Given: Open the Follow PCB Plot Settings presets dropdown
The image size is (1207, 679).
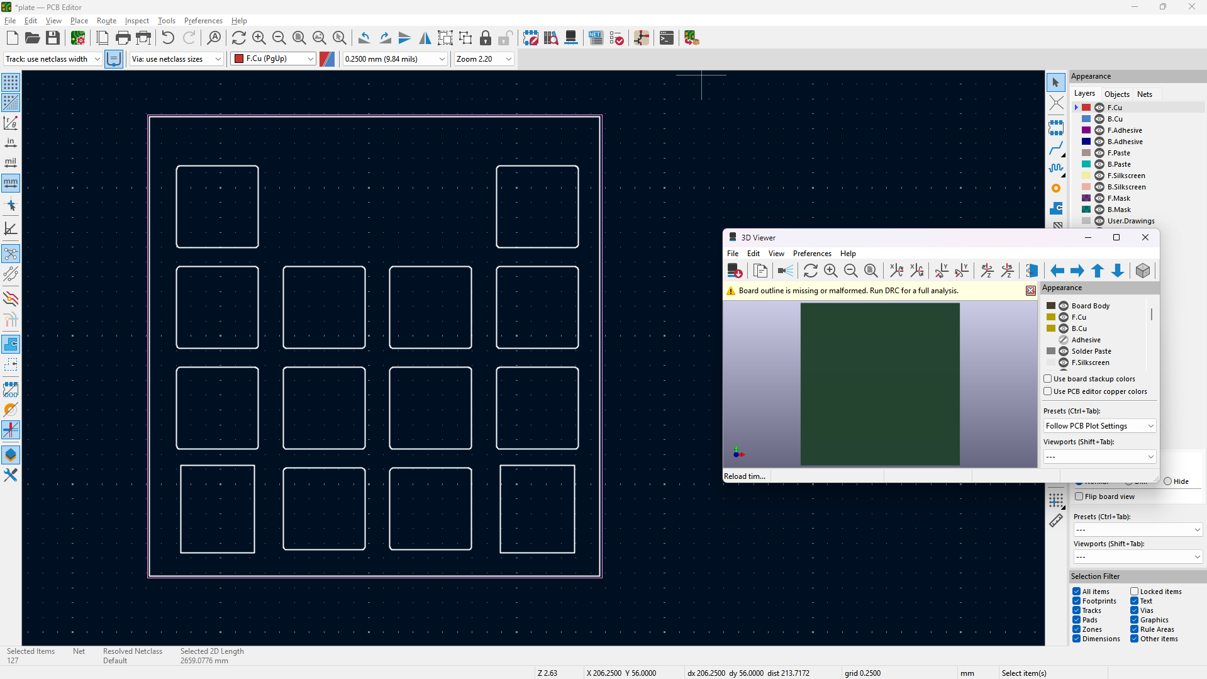Looking at the screenshot, I should pos(1099,426).
